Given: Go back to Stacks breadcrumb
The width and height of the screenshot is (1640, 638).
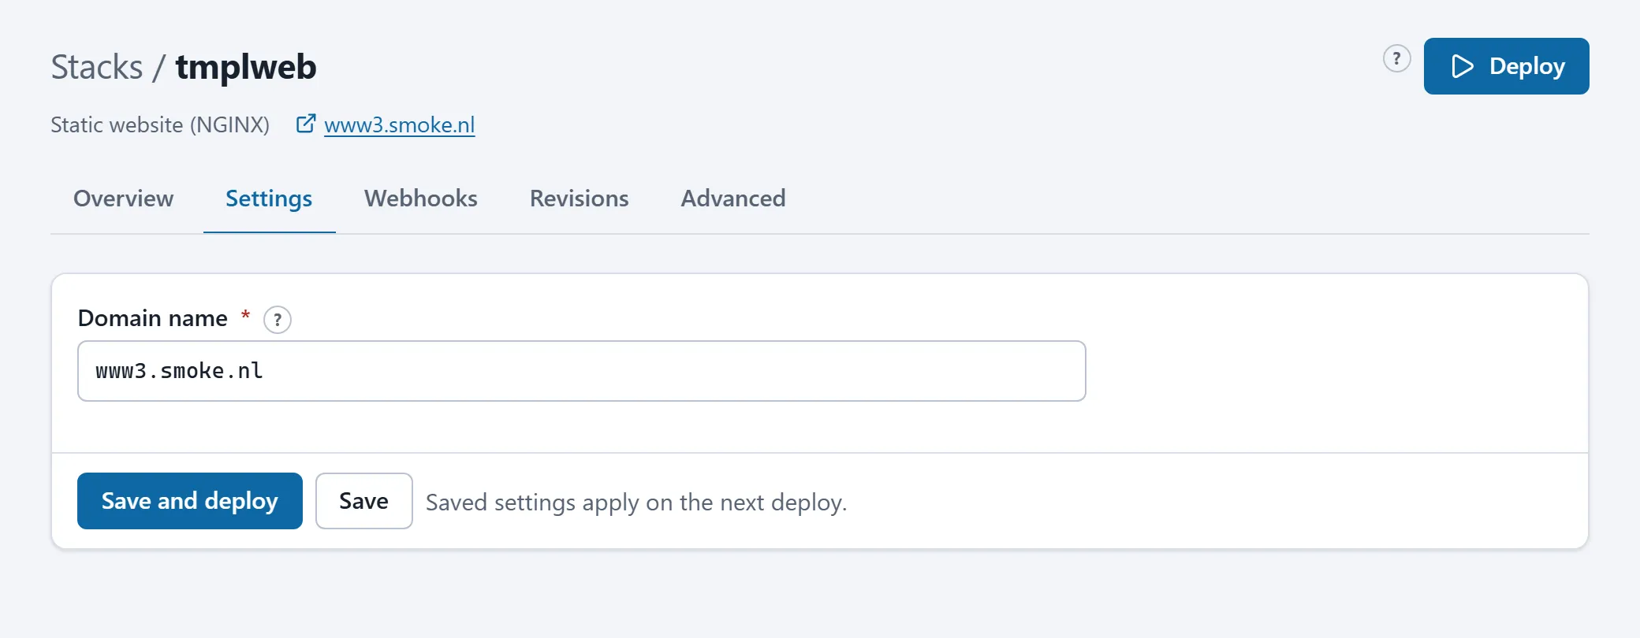Looking at the screenshot, I should click(97, 67).
